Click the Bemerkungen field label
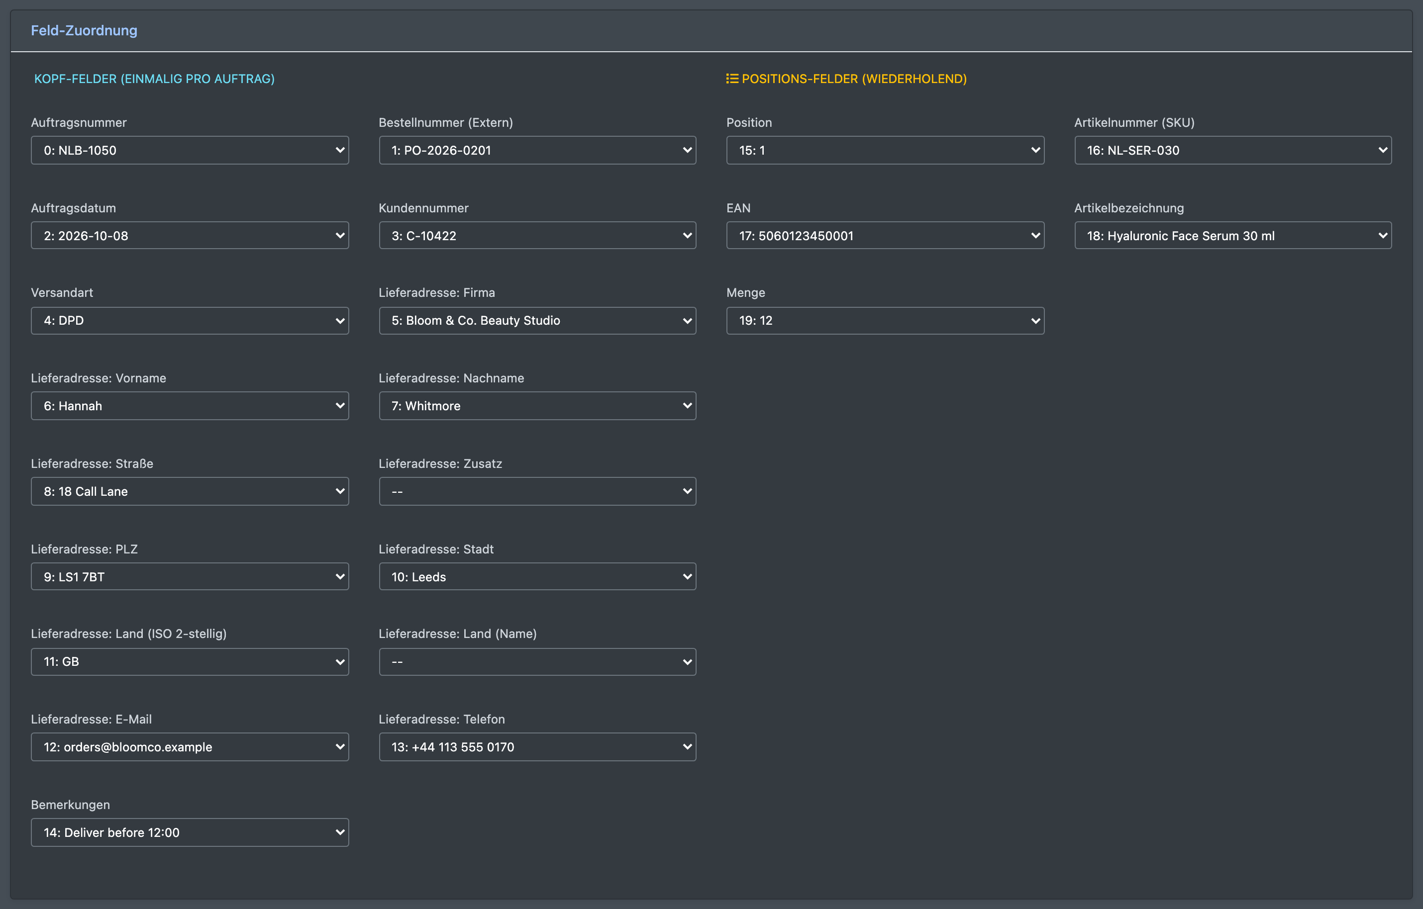 click(70, 805)
